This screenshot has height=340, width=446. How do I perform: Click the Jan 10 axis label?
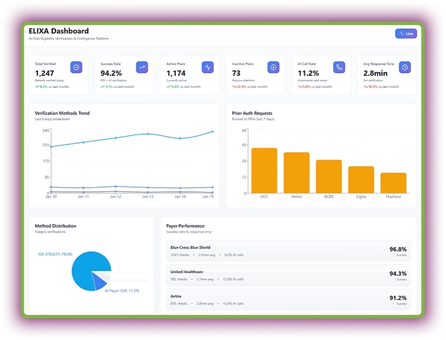49,198
